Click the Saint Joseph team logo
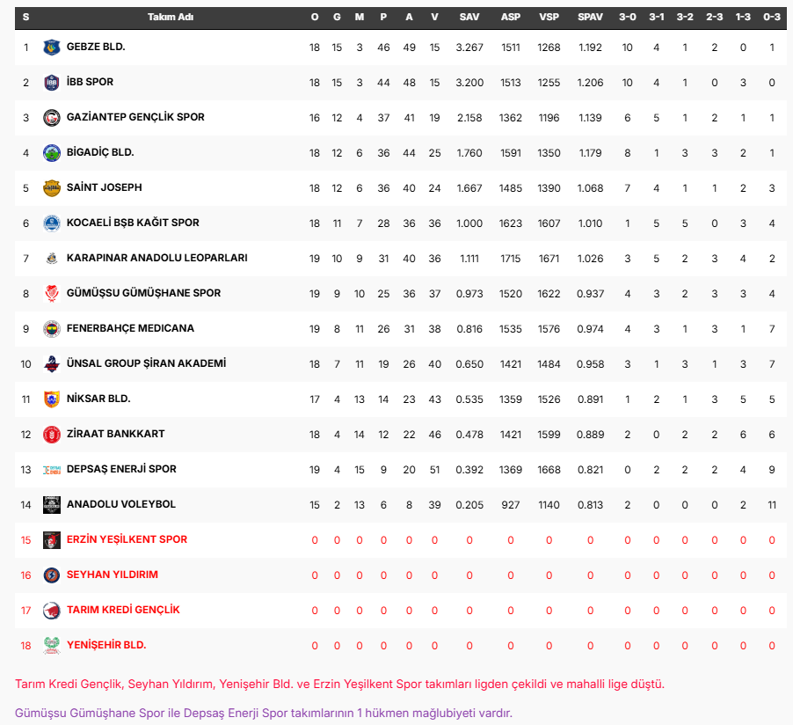The image size is (793, 725). (x=52, y=188)
